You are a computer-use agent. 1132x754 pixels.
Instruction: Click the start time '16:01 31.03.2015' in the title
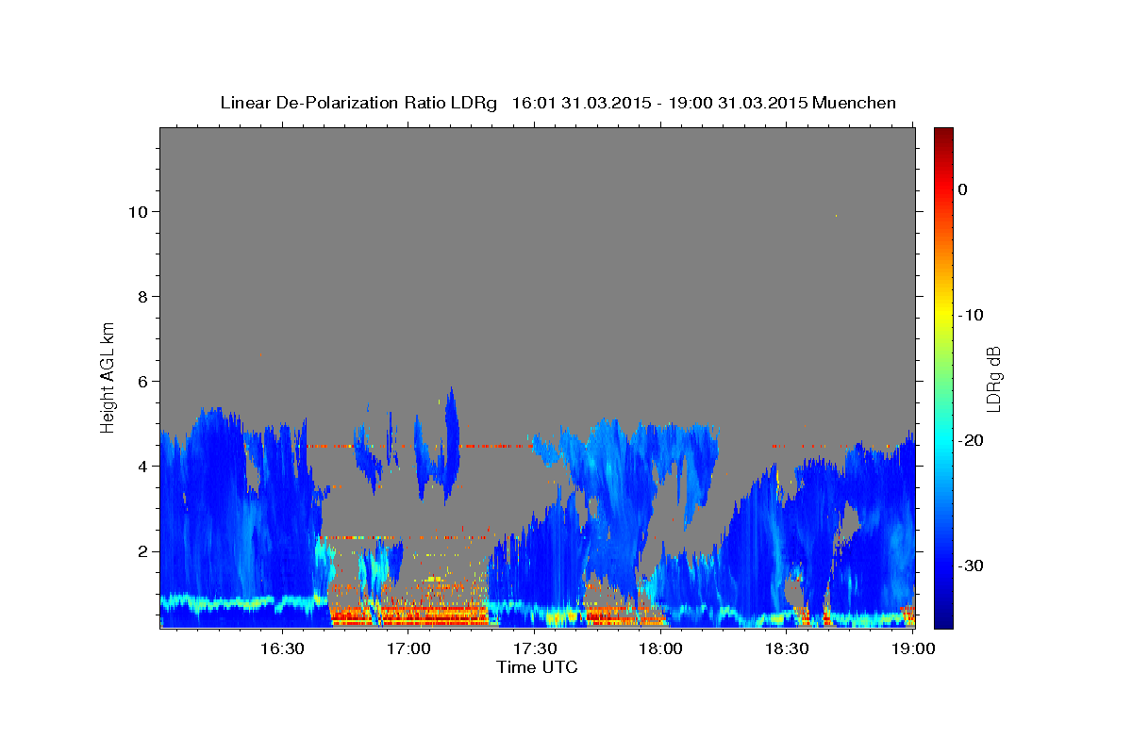tap(580, 103)
